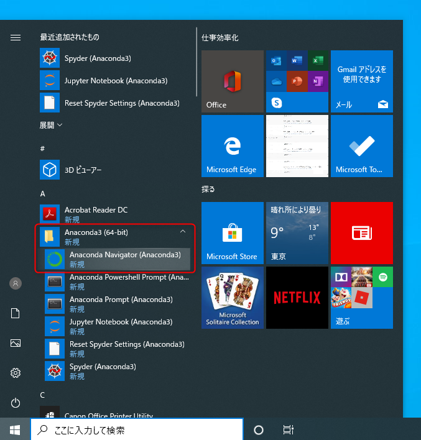Open Settings gear in Start sidebar
This screenshot has width=421, height=440.
[16, 373]
